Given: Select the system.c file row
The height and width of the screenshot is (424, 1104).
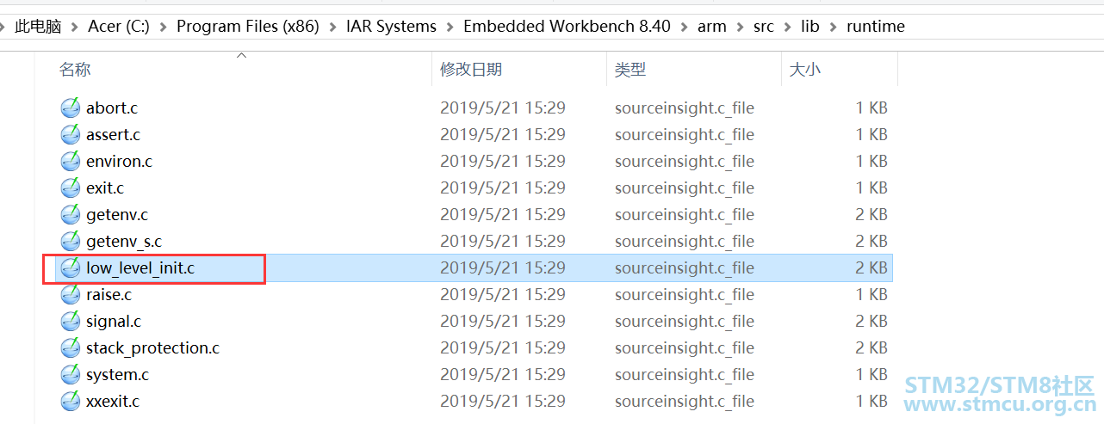Looking at the screenshot, I should pos(474,375).
